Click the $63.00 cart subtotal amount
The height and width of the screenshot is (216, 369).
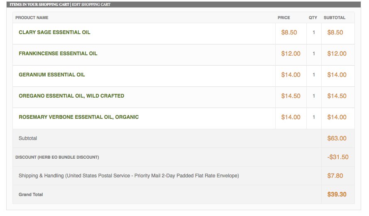[x=337, y=138]
